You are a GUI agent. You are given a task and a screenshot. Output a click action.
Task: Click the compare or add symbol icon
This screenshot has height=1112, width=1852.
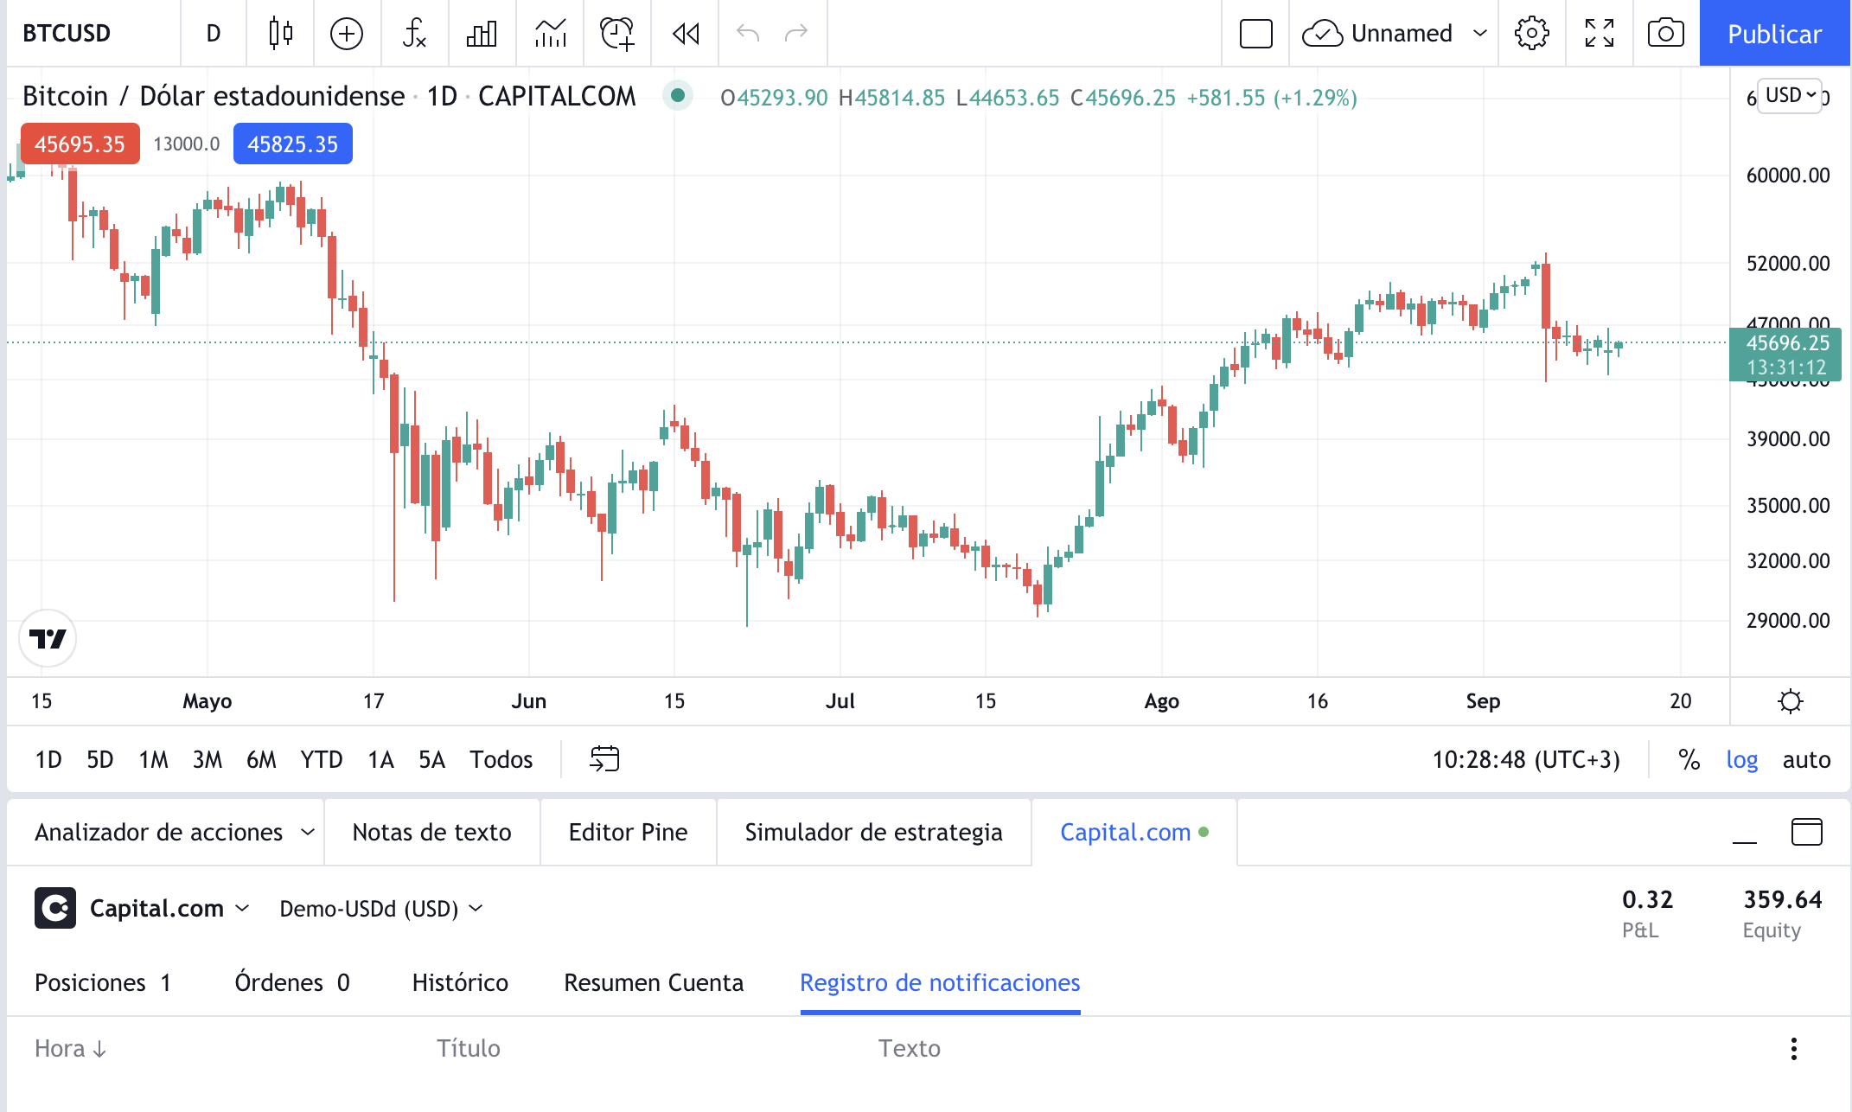pyautogui.click(x=347, y=34)
